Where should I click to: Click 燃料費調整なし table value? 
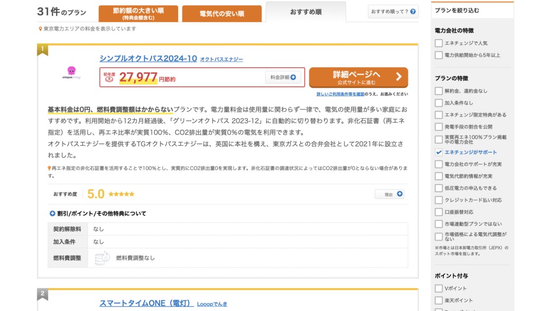click(135, 258)
